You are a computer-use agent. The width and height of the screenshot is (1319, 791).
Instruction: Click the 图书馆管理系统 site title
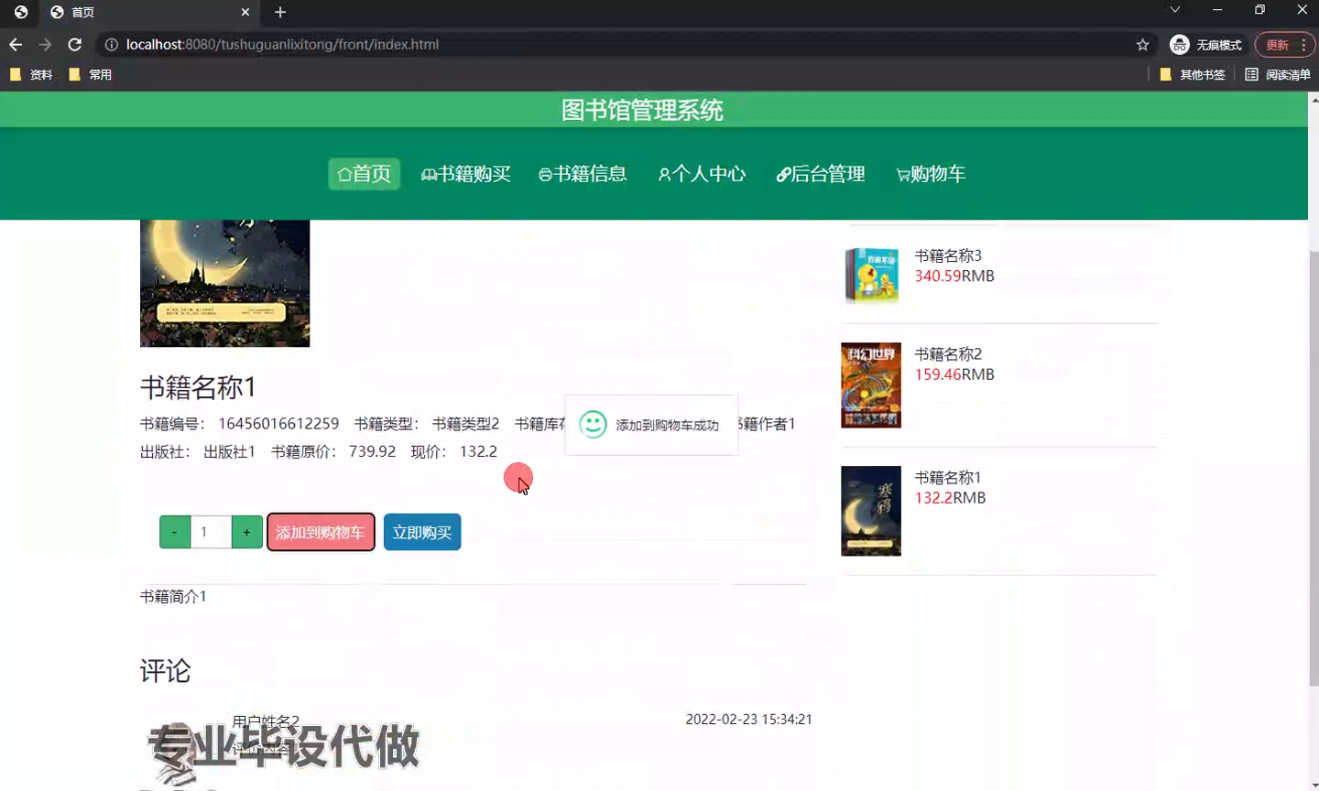(642, 110)
